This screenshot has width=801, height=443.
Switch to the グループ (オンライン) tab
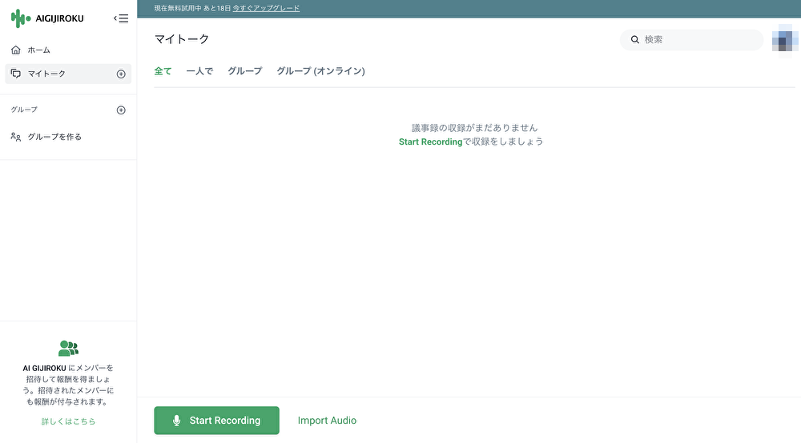[x=321, y=71]
